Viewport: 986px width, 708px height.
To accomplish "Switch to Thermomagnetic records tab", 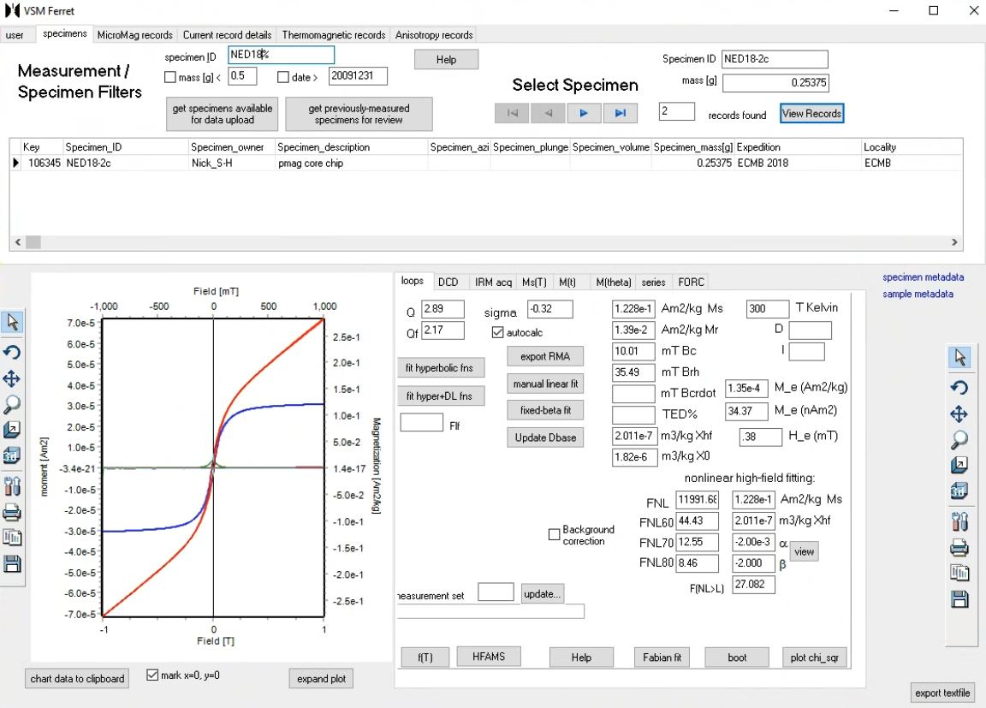I will pos(333,35).
